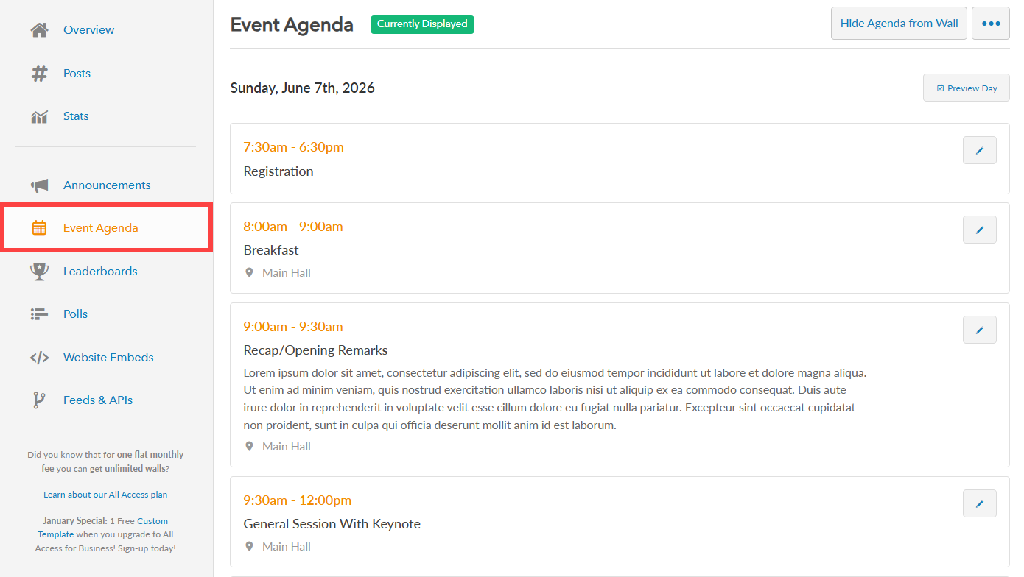Select the Feeds & APIs branch icon
1024x577 pixels.
tap(38, 400)
